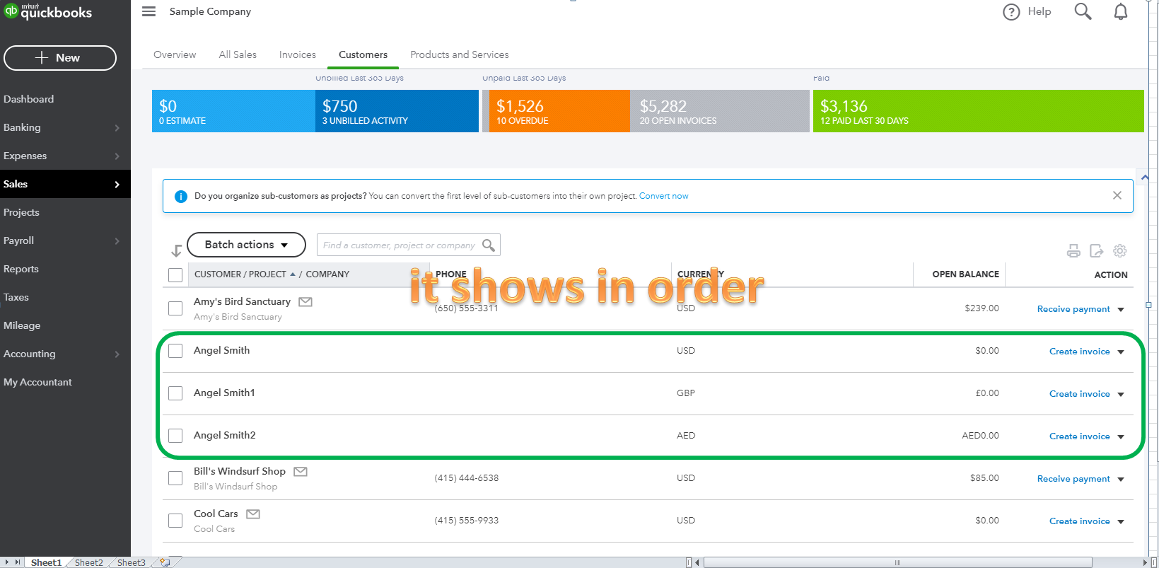Viewport: 1159px width, 568px height.
Task: Open Taxes in the sidebar
Action: point(16,297)
